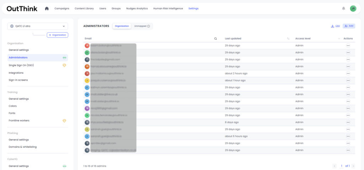Viewport: 364px width, 170px height.
Task: Click the search icon in Email column
Action: tap(215, 39)
